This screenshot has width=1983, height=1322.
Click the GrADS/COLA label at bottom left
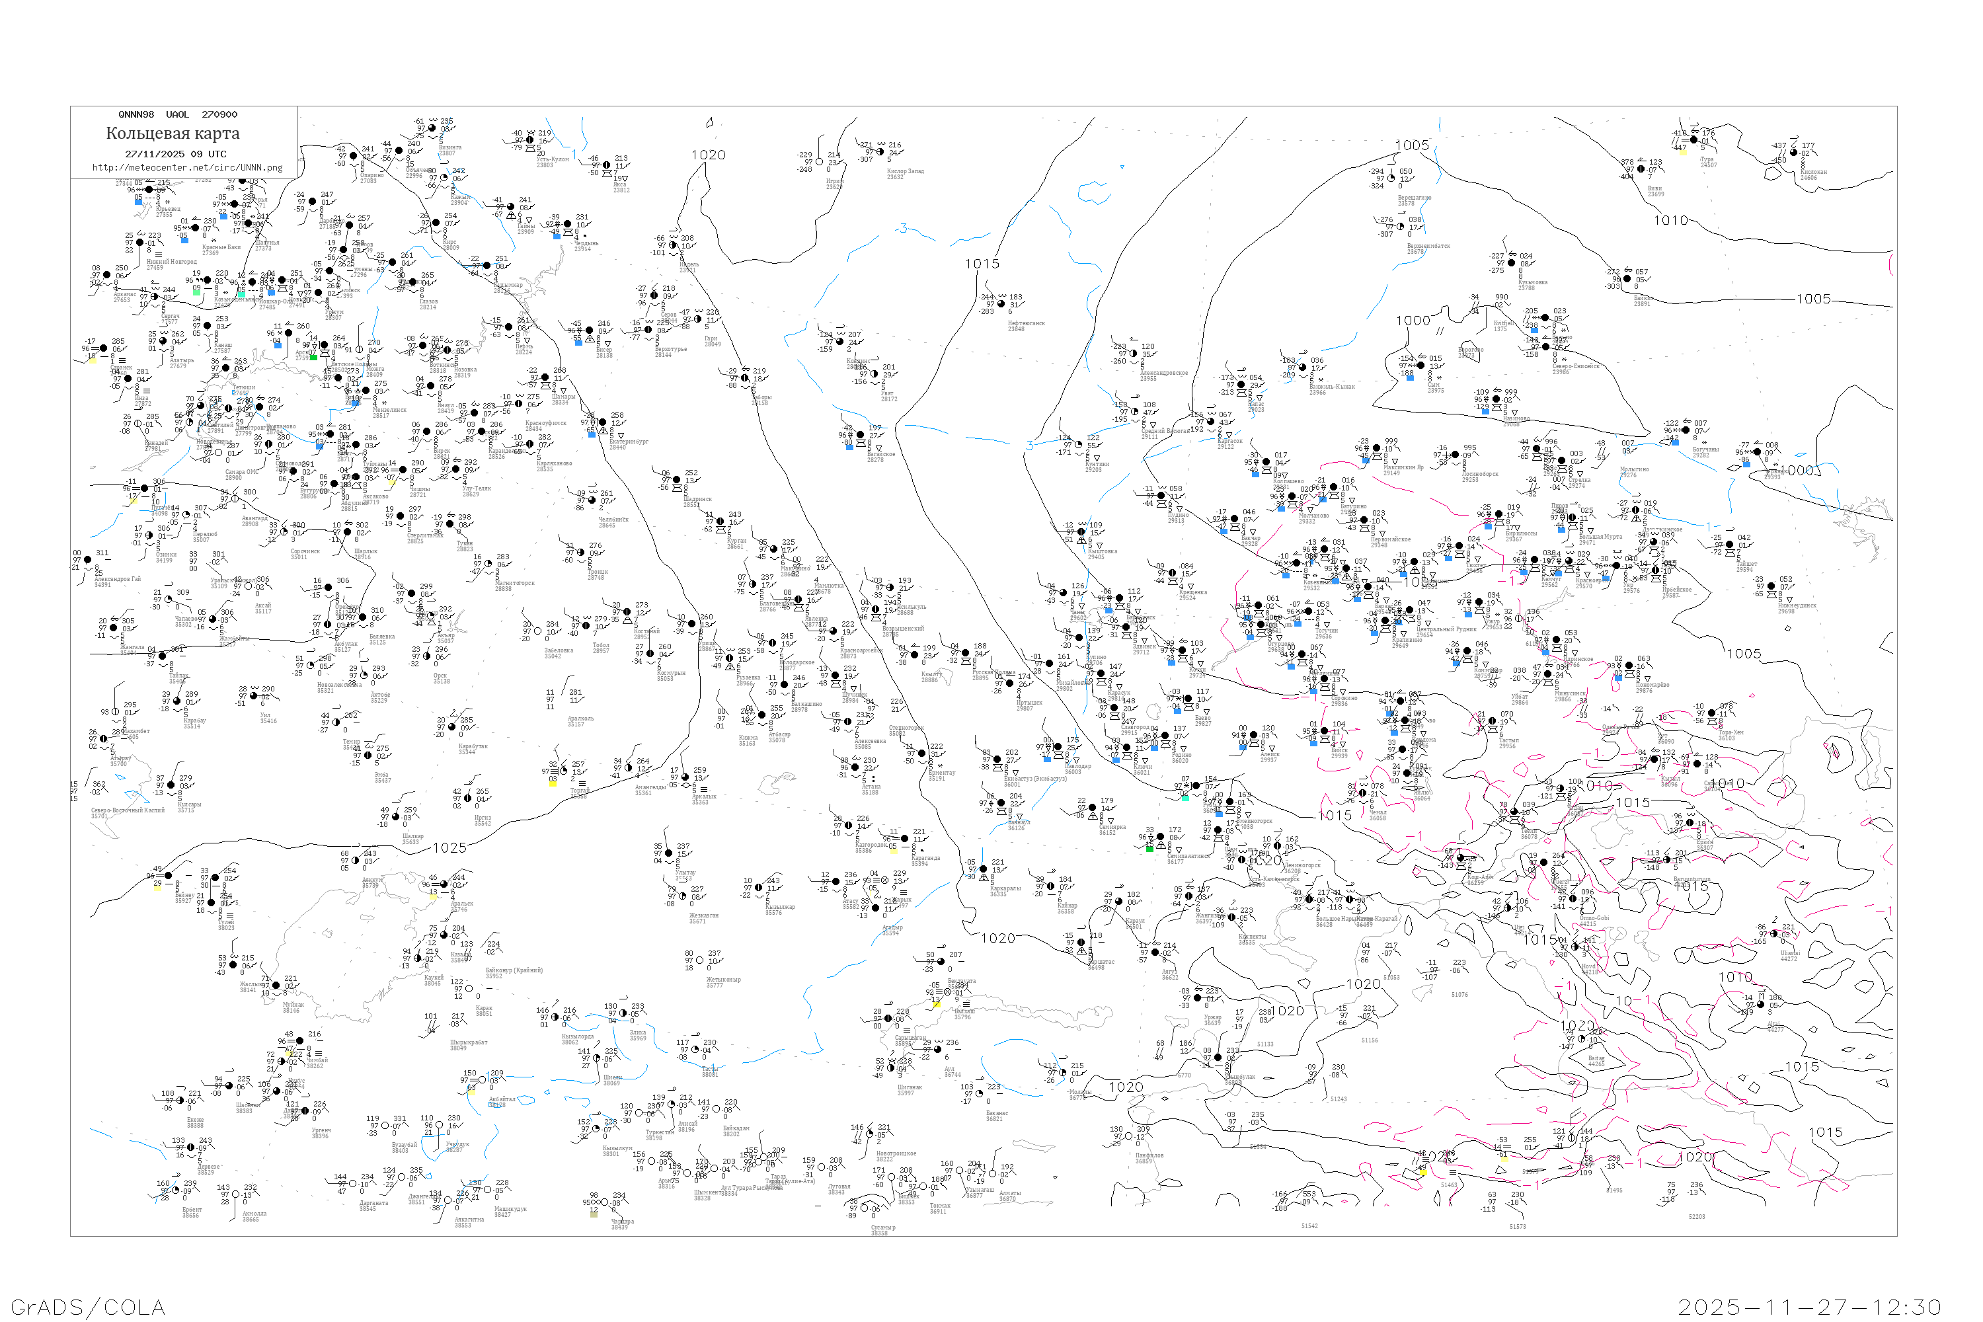[88, 1307]
